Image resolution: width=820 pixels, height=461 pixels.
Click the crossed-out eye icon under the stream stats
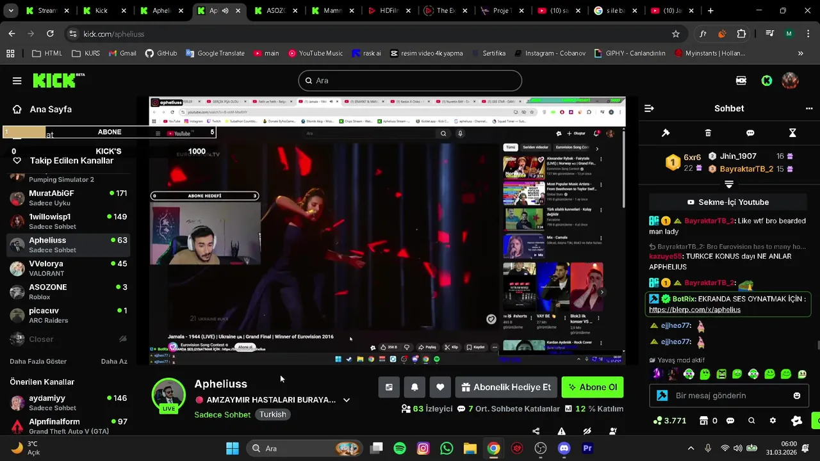click(x=587, y=431)
